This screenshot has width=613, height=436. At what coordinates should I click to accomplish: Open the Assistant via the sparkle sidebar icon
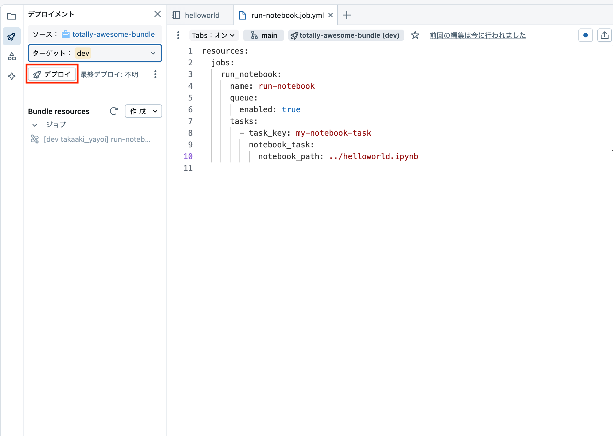click(x=11, y=76)
